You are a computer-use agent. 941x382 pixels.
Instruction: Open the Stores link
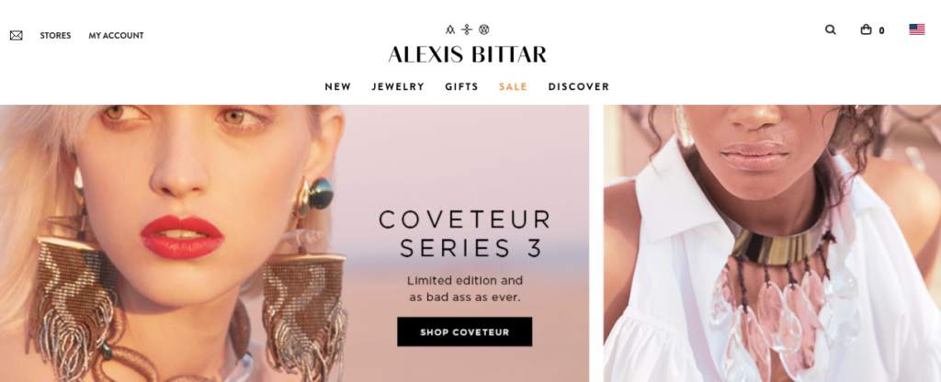[x=55, y=36]
